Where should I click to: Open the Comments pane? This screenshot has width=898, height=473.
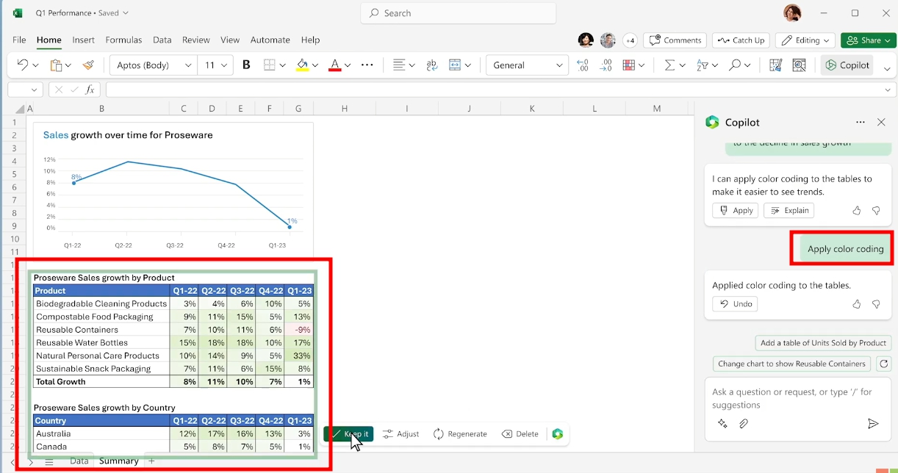pos(675,40)
